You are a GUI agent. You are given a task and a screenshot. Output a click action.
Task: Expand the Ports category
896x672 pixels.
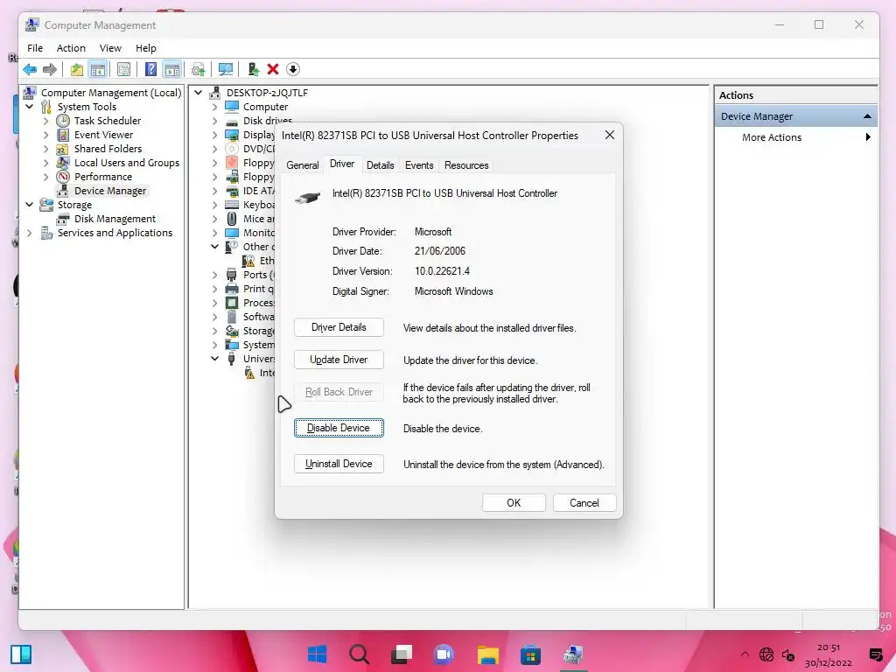(215, 275)
